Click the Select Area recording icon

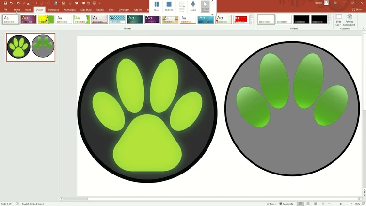tap(181, 6)
